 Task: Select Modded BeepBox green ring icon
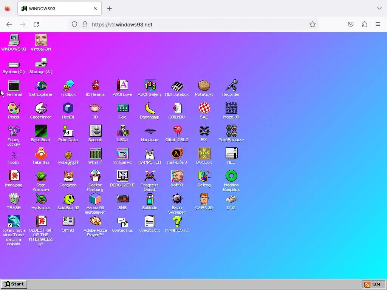click(x=231, y=176)
